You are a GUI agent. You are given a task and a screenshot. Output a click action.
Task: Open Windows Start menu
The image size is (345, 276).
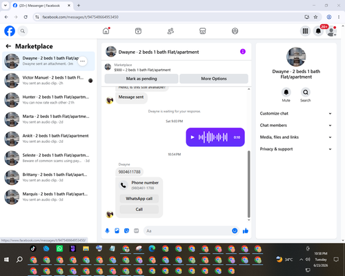(6, 259)
